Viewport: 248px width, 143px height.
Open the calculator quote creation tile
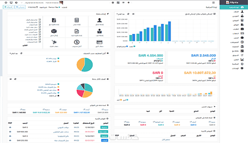[77, 21]
